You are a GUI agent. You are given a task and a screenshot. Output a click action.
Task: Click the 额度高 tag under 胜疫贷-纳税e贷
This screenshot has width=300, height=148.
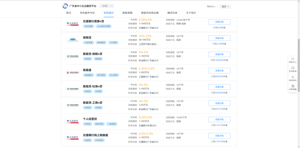point(98,59)
